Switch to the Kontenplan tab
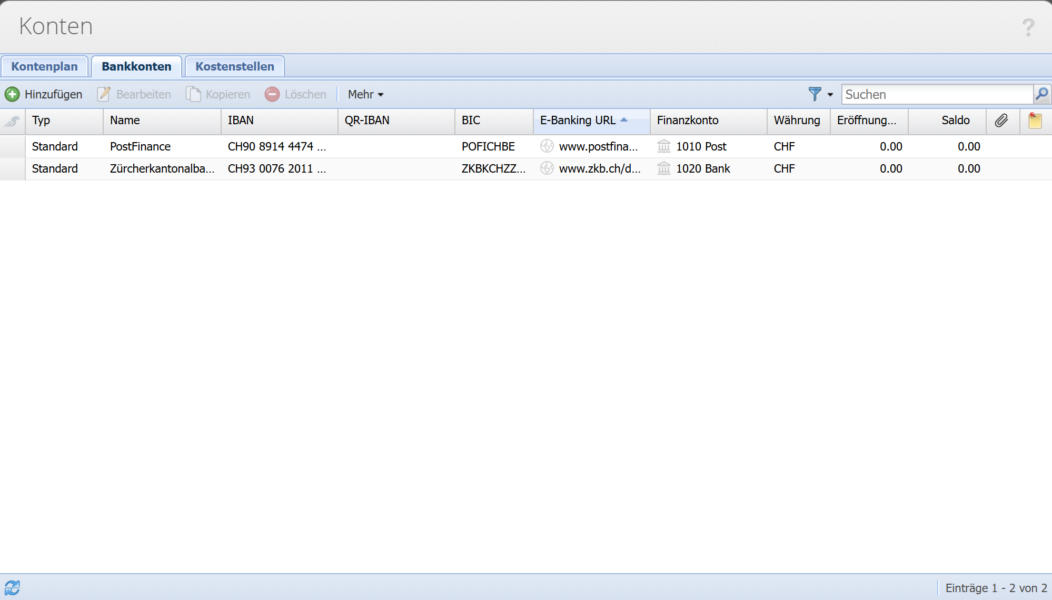Image resolution: width=1052 pixels, height=600 pixels. [44, 66]
